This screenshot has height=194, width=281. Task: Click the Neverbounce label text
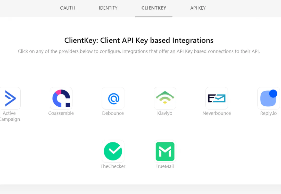point(217,113)
